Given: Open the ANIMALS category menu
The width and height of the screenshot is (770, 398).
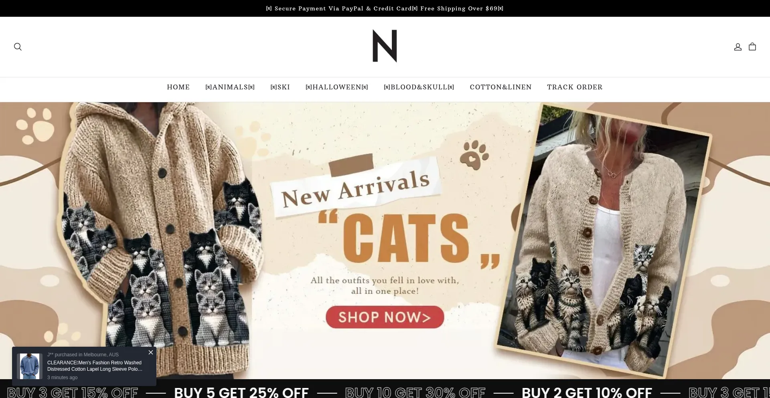Looking at the screenshot, I should click(x=230, y=87).
